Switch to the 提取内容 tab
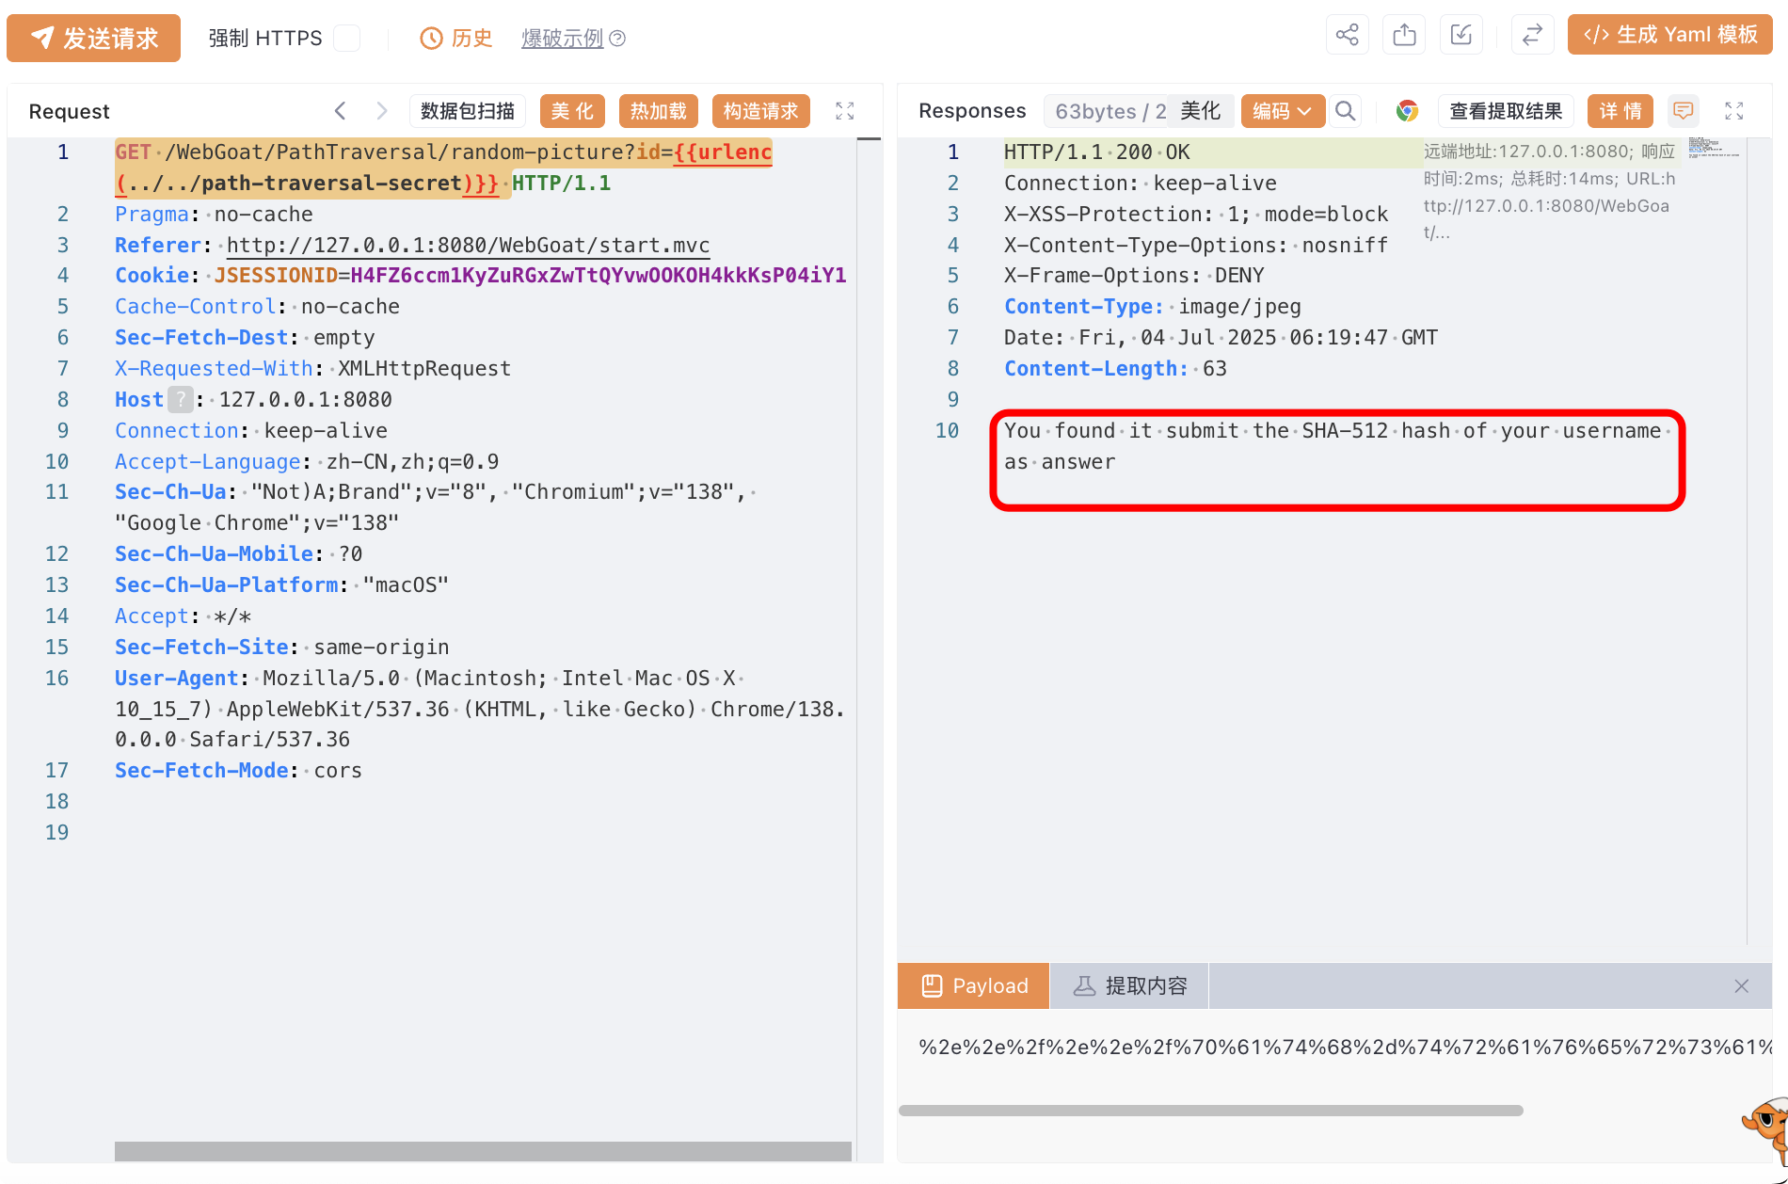 coord(1129,985)
